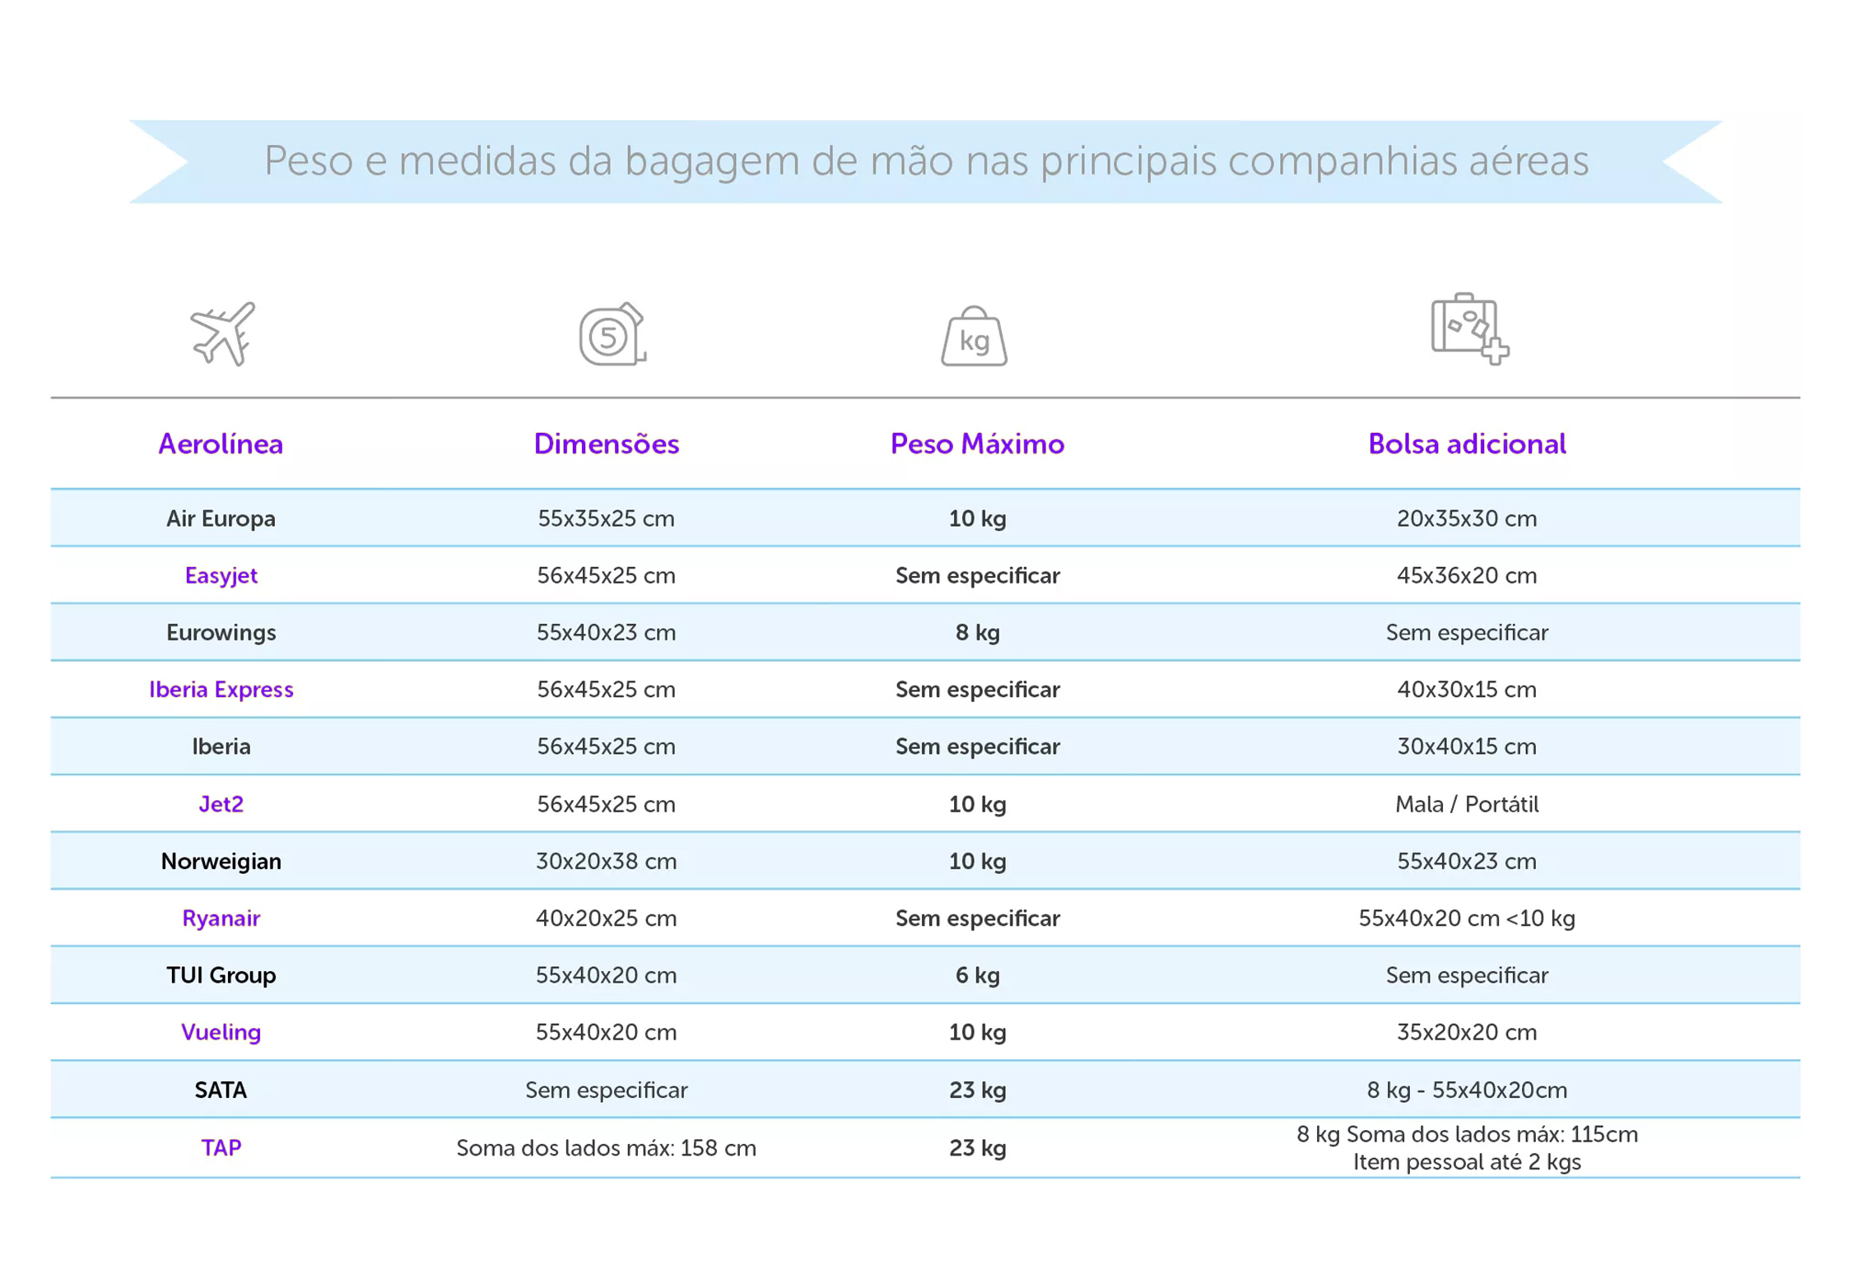Click Air Europa extra bag 20x35x30 cm
Screen dimensions: 1852x1288
click(1468, 518)
